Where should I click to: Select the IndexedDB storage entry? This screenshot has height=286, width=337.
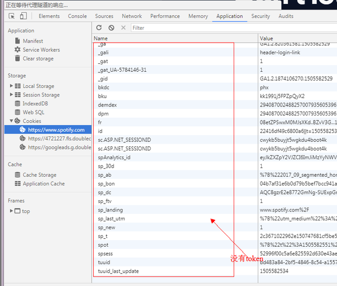[x=35, y=104]
